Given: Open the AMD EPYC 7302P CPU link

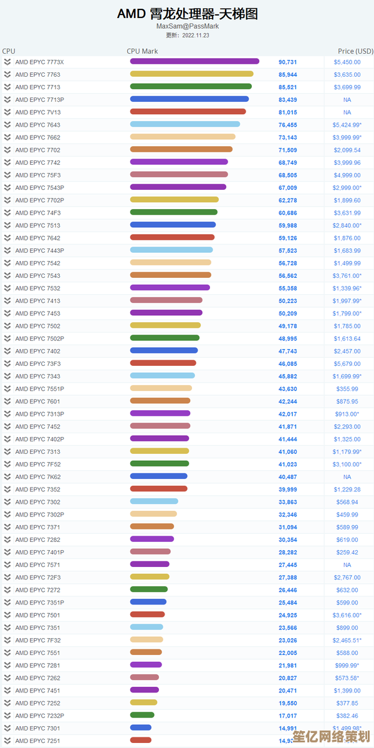Looking at the screenshot, I should (x=39, y=514).
